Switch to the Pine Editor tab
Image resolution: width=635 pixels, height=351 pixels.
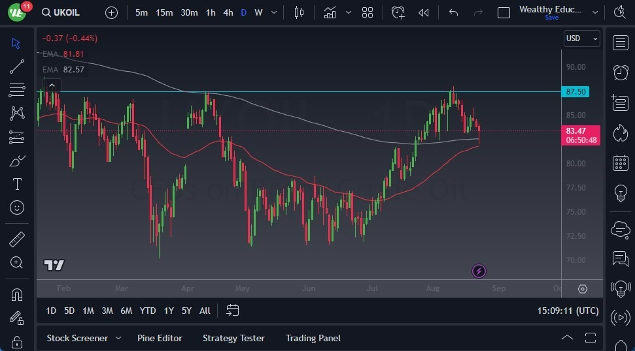[x=160, y=338]
